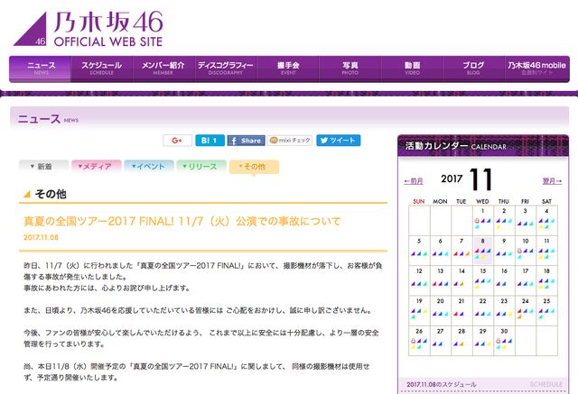This screenshot has height=394, width=578.
Task: Open the 真夏の全国ツアー2017 FINAL article title
Action: [182, 221]
